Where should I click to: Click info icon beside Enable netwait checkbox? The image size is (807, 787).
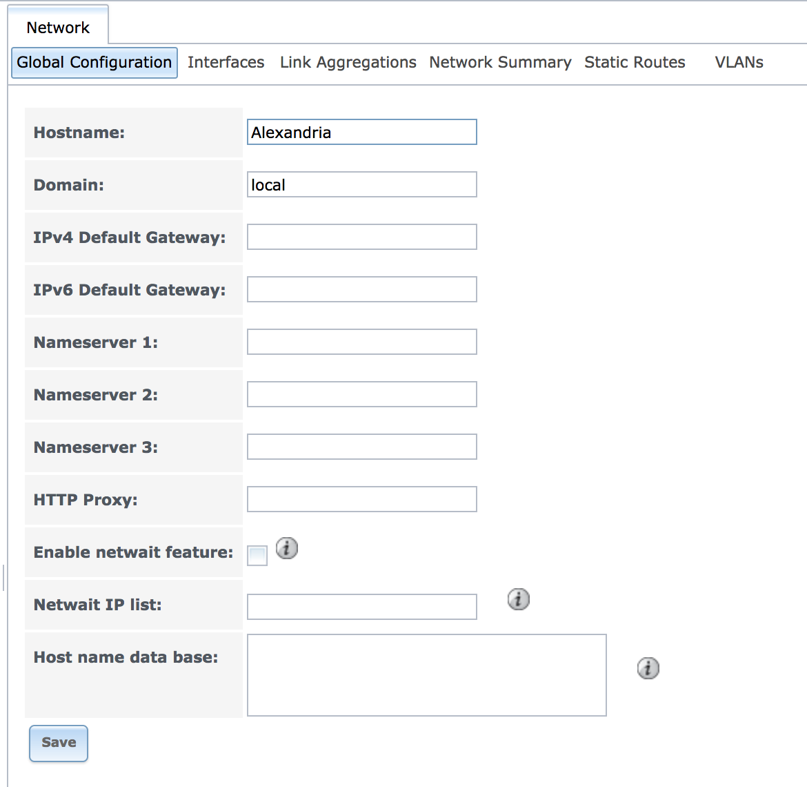[287, 548]
